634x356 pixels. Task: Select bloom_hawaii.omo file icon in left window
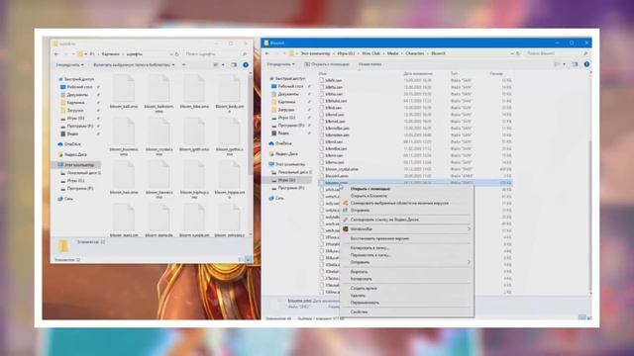(x=158, y=174)
